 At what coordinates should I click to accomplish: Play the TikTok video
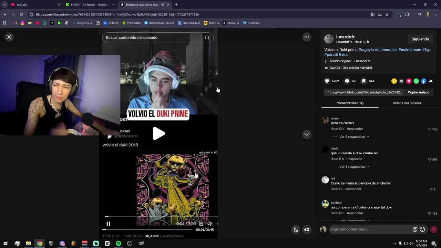159,134
